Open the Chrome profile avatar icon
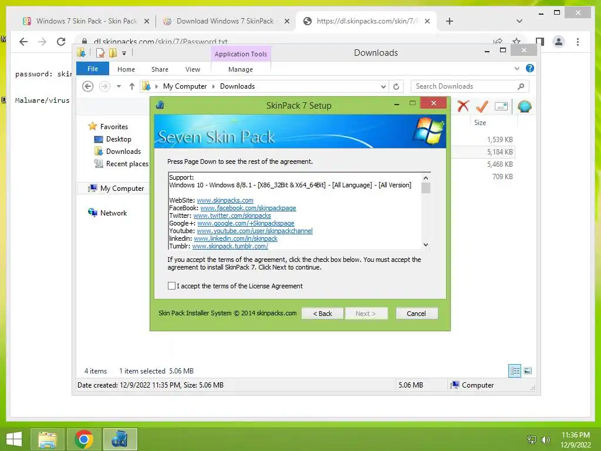This screenshot has height=451, width=601. pyautogui.click(x=559, y=42)
